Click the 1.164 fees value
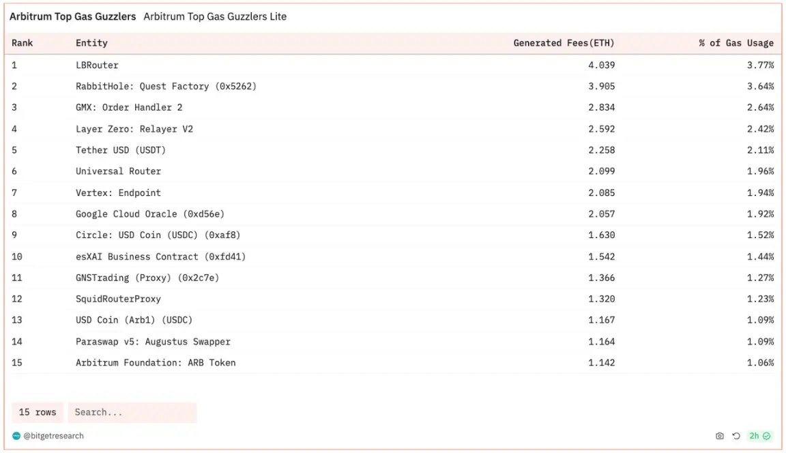 pyautogui.click(x=602, y=341)
